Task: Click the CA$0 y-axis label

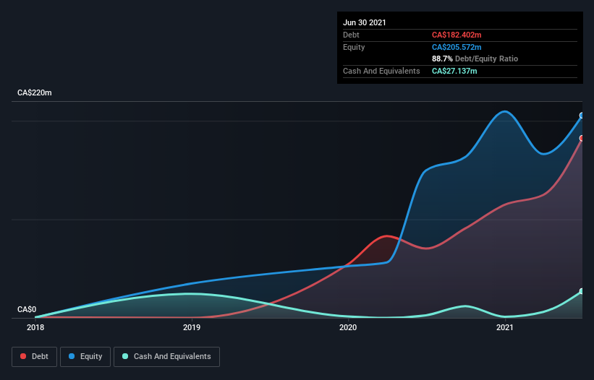Action: 27,309
